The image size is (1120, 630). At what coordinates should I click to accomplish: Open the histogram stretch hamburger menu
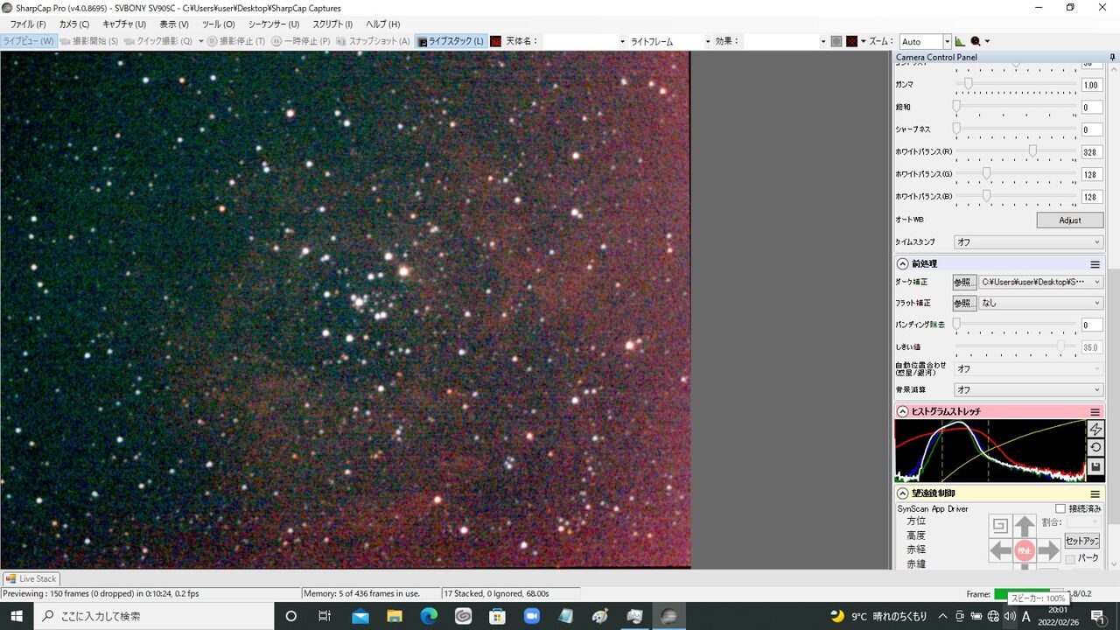tap(1095, 411)
